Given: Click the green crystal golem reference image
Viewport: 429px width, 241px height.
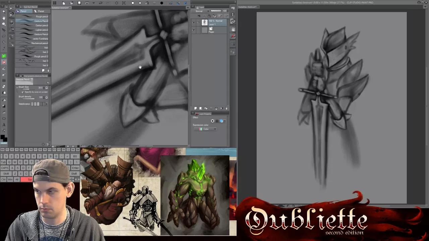Looking at the screenshot, I should [x=195, y=195].
